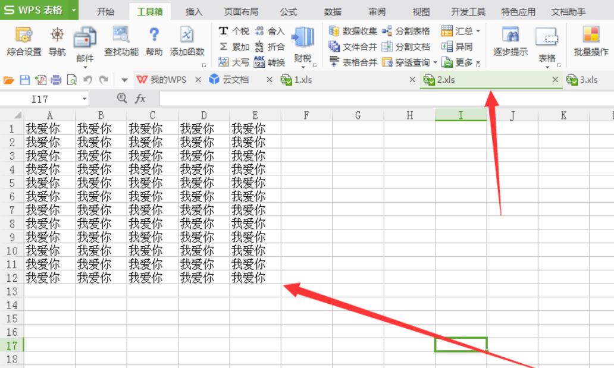Click the 折合 tool
This screenshot has height=368, width=614.
click(x=270, y=46)
